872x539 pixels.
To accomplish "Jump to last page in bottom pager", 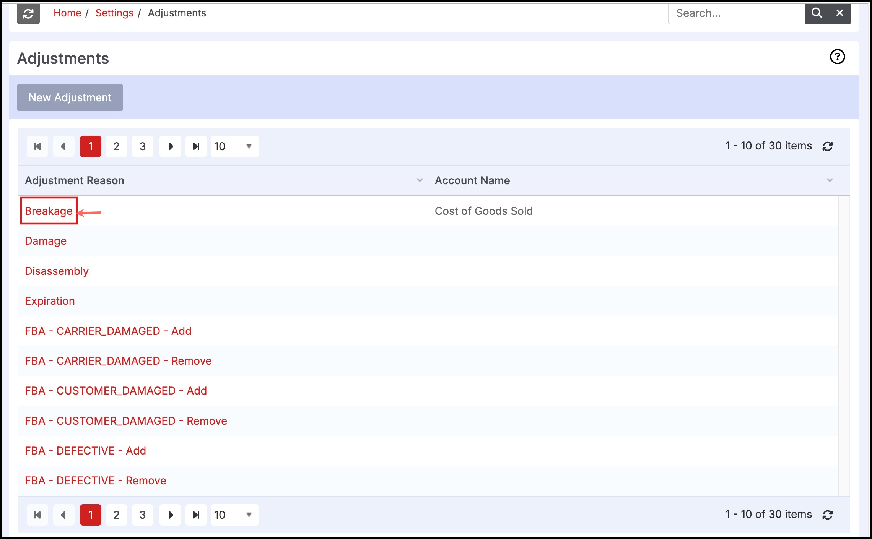I will tap(196, 515).
